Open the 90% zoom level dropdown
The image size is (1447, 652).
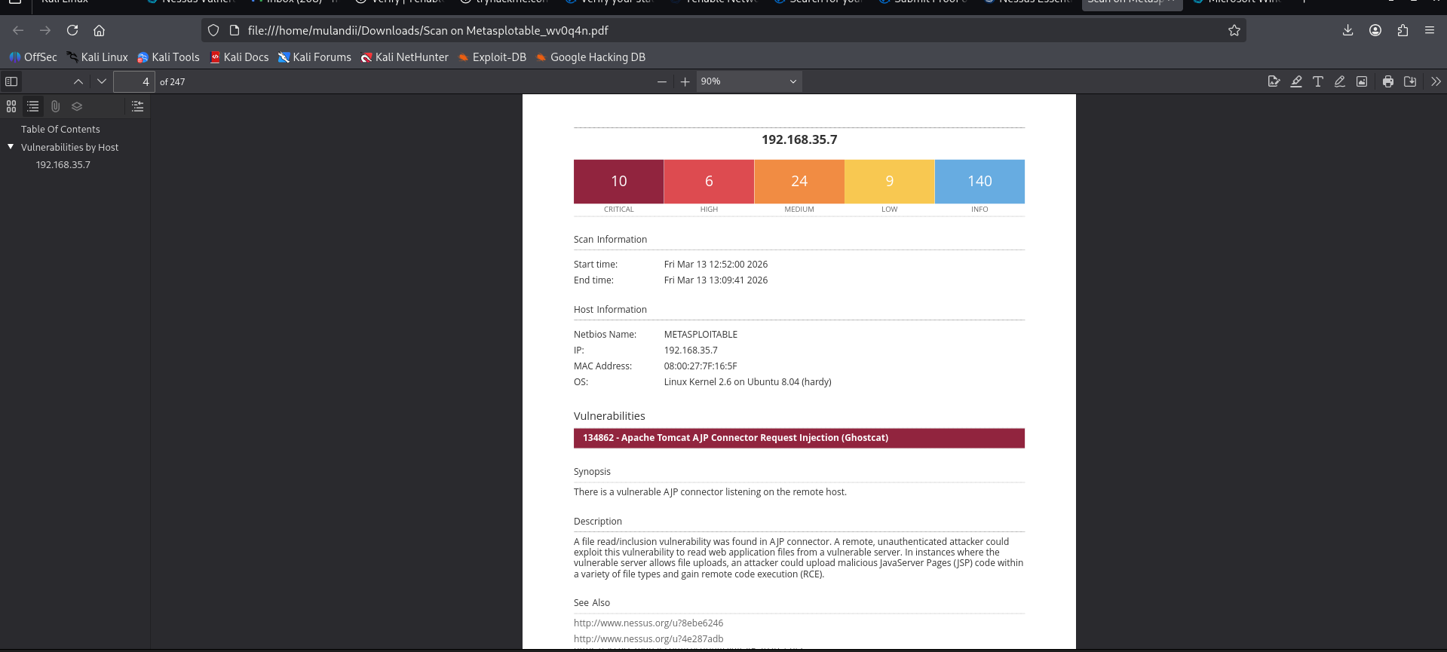[747, 81]
